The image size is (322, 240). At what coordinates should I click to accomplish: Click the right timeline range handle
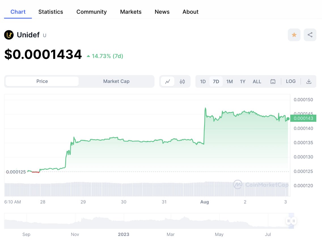click(x=294, y=221)
